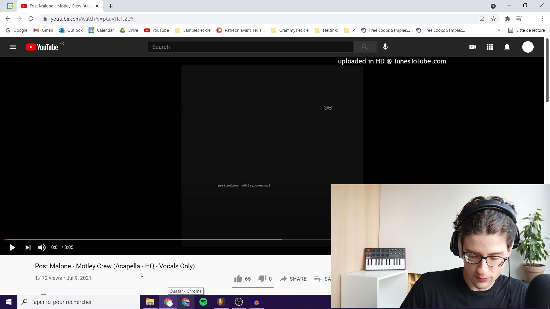
Task: Click into the YouTube Search field
Action: (x=250, y=47)
